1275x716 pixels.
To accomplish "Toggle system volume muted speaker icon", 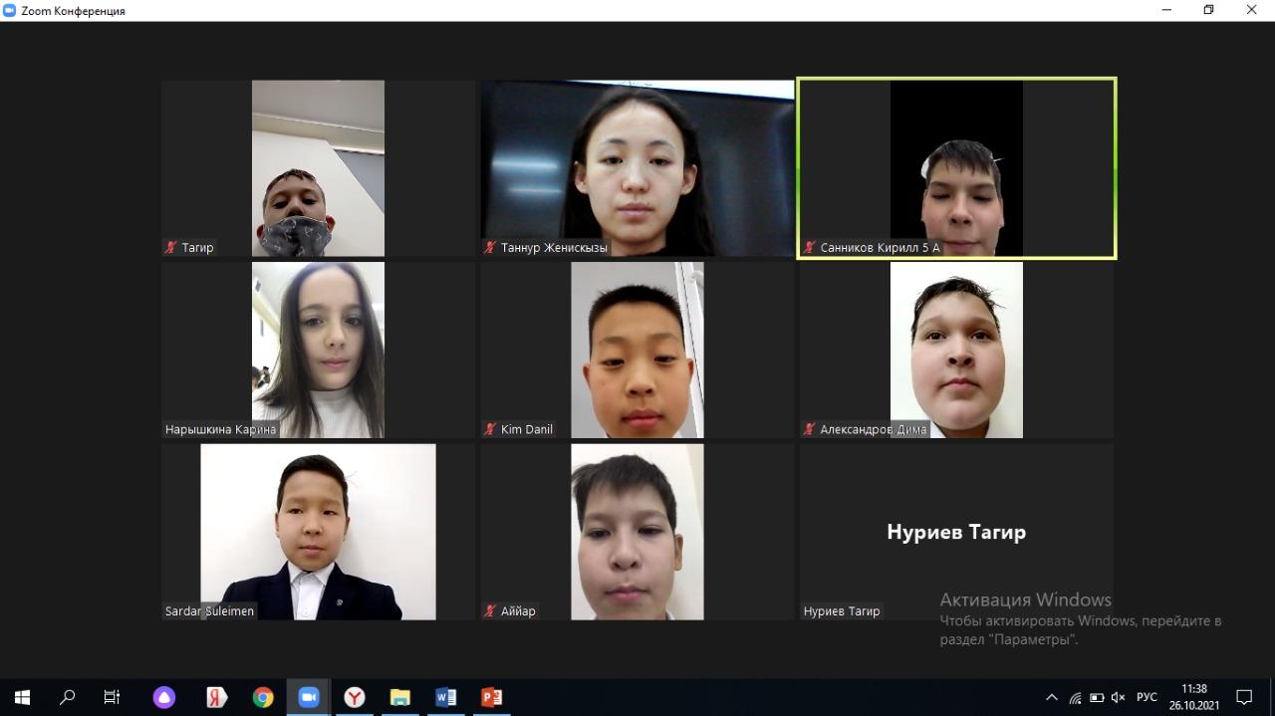I will click(1118, 697).
